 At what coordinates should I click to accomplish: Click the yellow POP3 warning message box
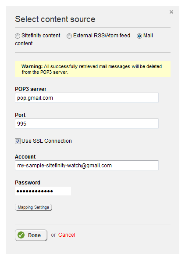(x=92, y=69)
